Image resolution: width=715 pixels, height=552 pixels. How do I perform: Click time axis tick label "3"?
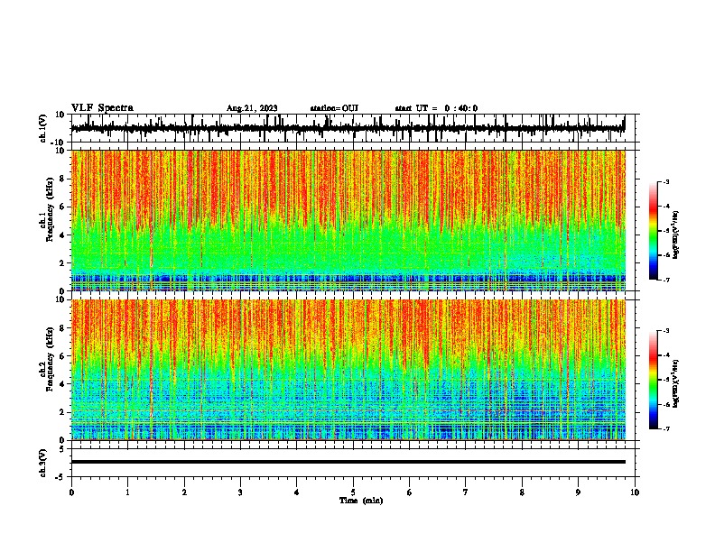pos(240,492)
